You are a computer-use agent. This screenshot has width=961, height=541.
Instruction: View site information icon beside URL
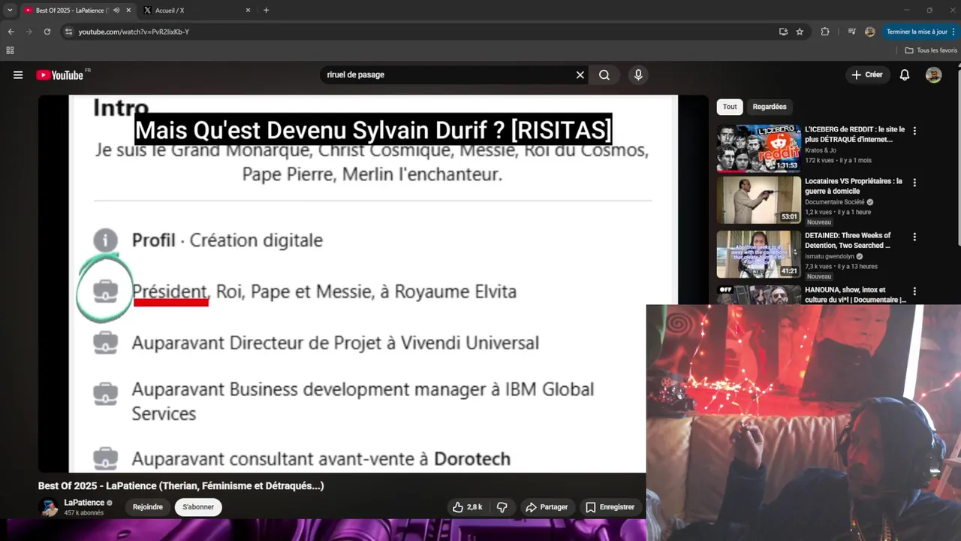pos(68,32)
